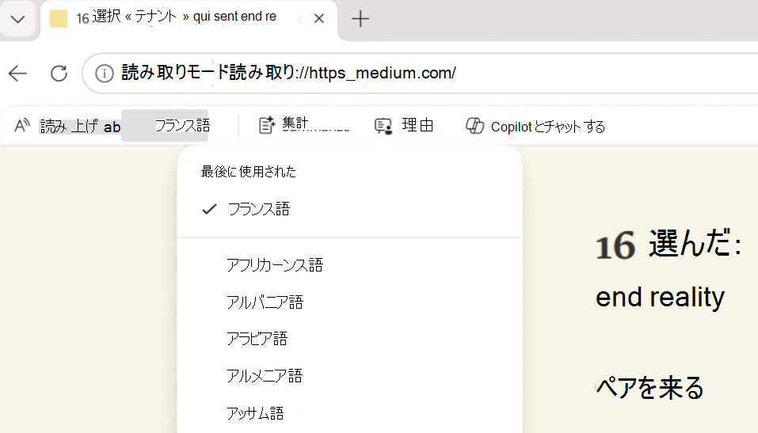Click the '16 選んだ:' heading text
Viewport: 758px width, 433px height.
(x=668, y=244)
